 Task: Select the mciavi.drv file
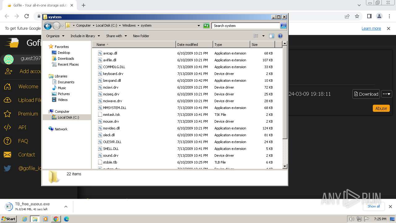[110, 87]
